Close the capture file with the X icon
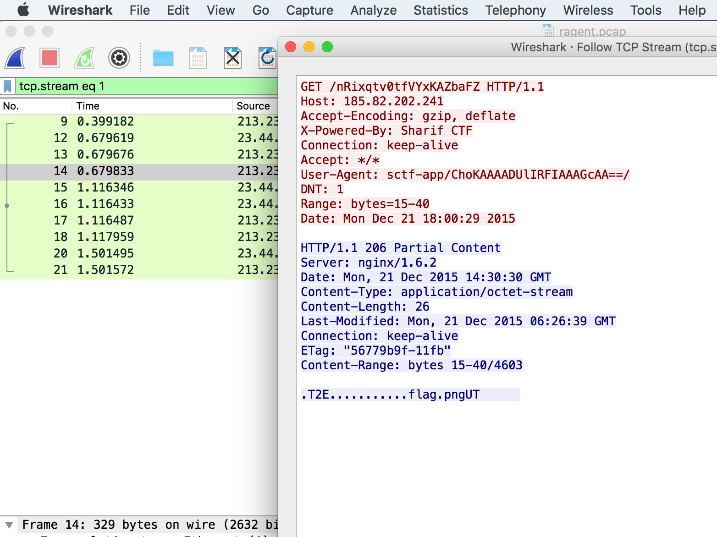Viewport: 717px width, 537px height. pos(233,58)
